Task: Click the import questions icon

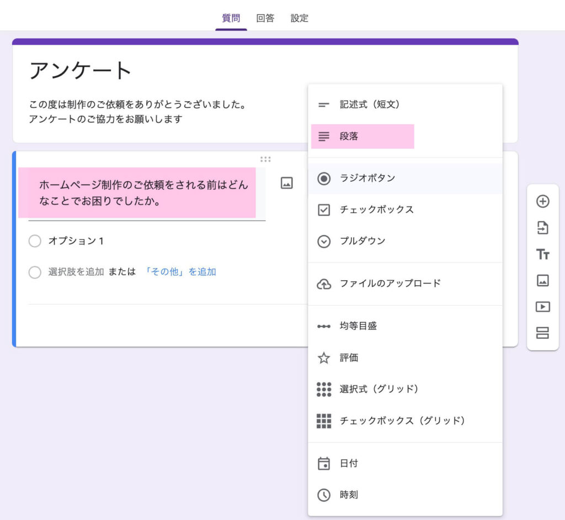Action: click(x=543, y=228)
